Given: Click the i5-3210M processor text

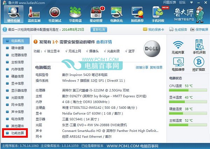Looking at the screenshot, I should click(96, 90).
